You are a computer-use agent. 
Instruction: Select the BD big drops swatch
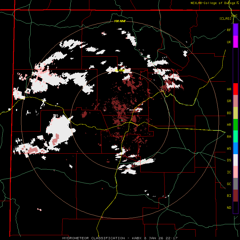pos(235,113)
